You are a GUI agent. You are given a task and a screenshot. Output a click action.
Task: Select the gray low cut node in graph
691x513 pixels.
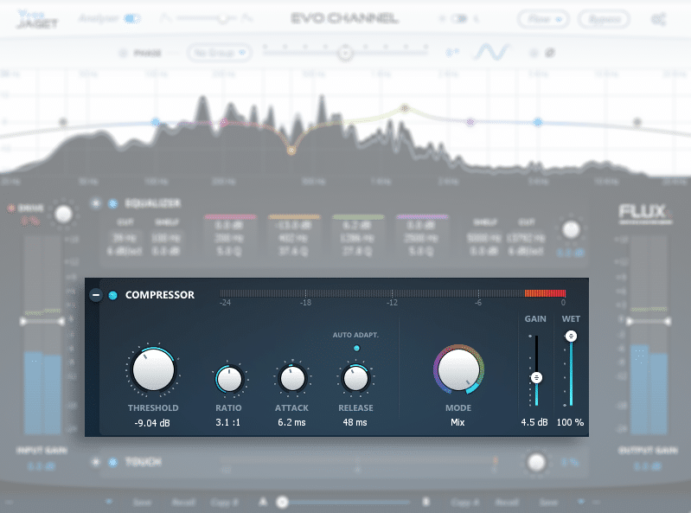tap(63, 122)
